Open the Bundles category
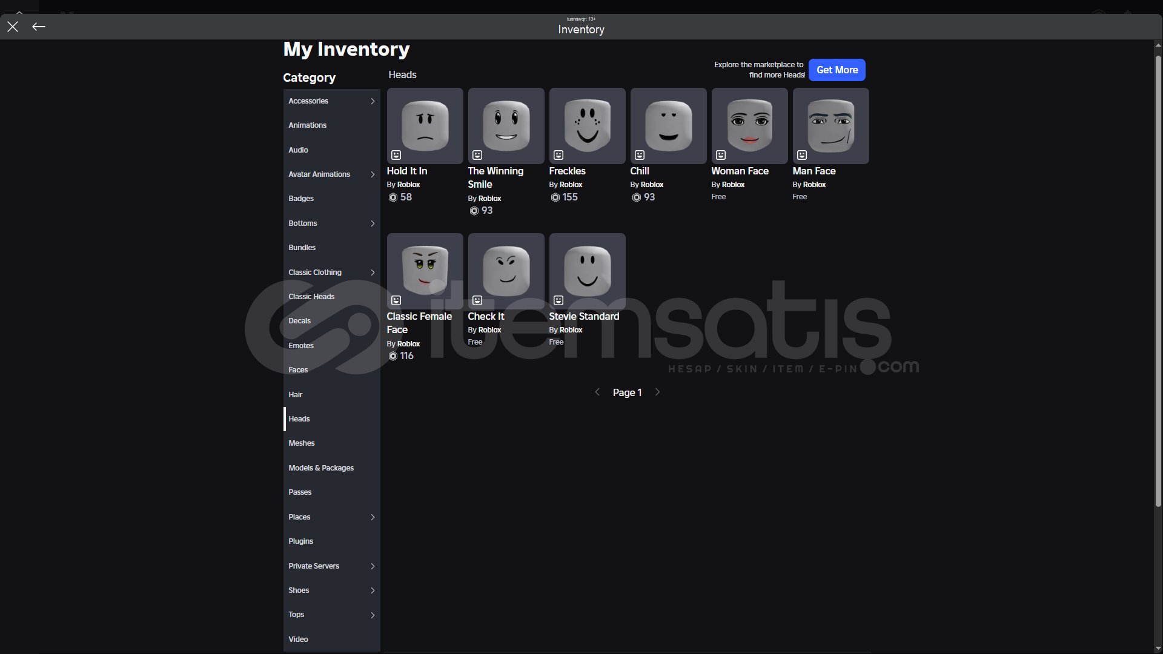Screen dimensions: 1163x654 [332, 248]
